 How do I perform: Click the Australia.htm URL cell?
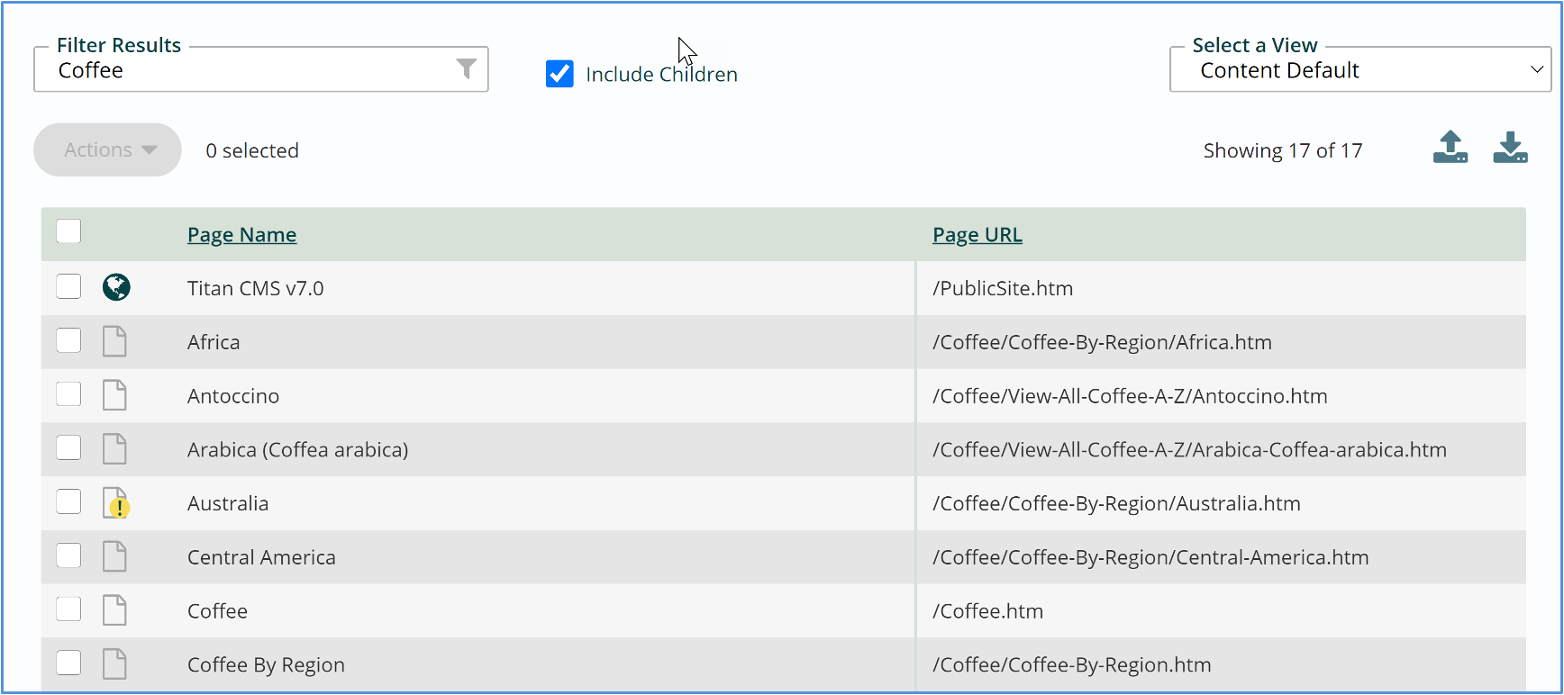[x=1116, y=503]
